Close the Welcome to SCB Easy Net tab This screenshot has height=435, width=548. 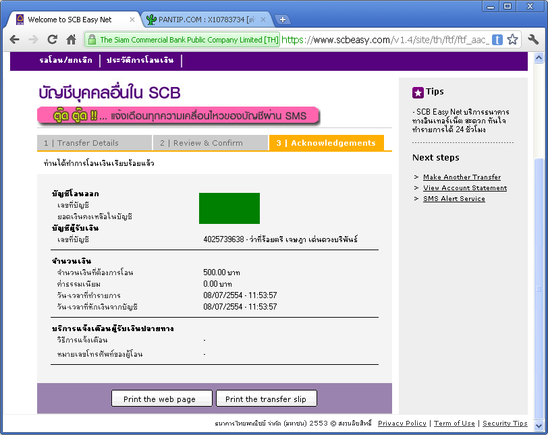pos(132,20)
